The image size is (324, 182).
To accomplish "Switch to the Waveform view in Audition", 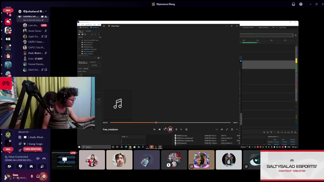I will 84,27.
